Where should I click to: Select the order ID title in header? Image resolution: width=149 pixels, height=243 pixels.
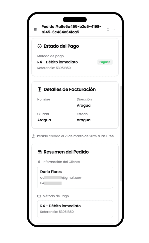click(72, 29)
